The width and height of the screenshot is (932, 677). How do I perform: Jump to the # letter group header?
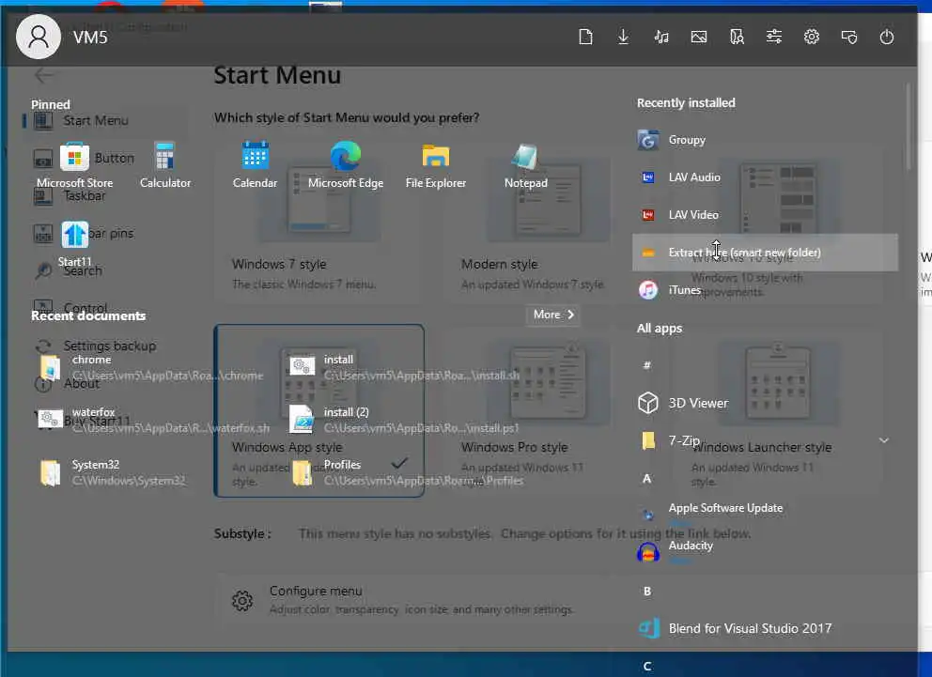coord(646,365)
